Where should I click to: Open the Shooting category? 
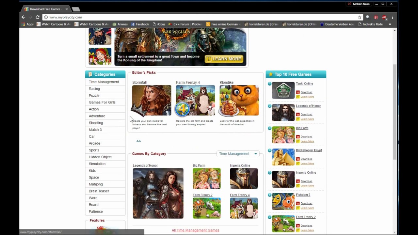(x=96, y=123)
